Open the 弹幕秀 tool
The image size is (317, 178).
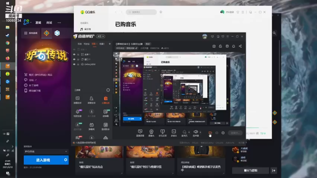pos(92,127)
